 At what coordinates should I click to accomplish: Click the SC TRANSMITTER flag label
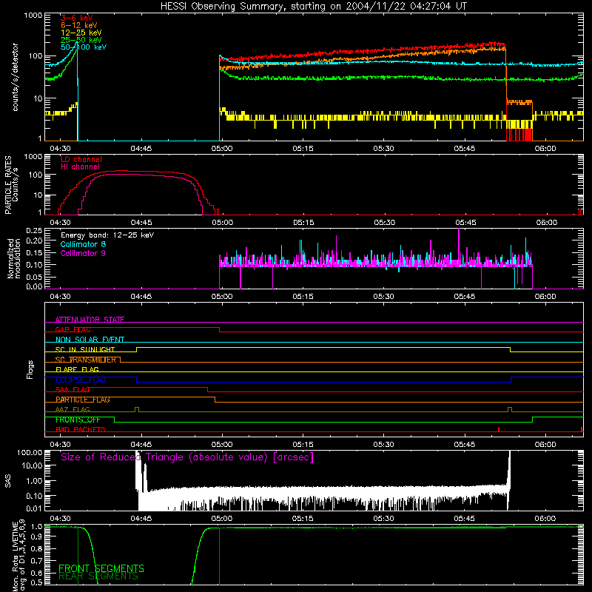[x=85, y=360]
